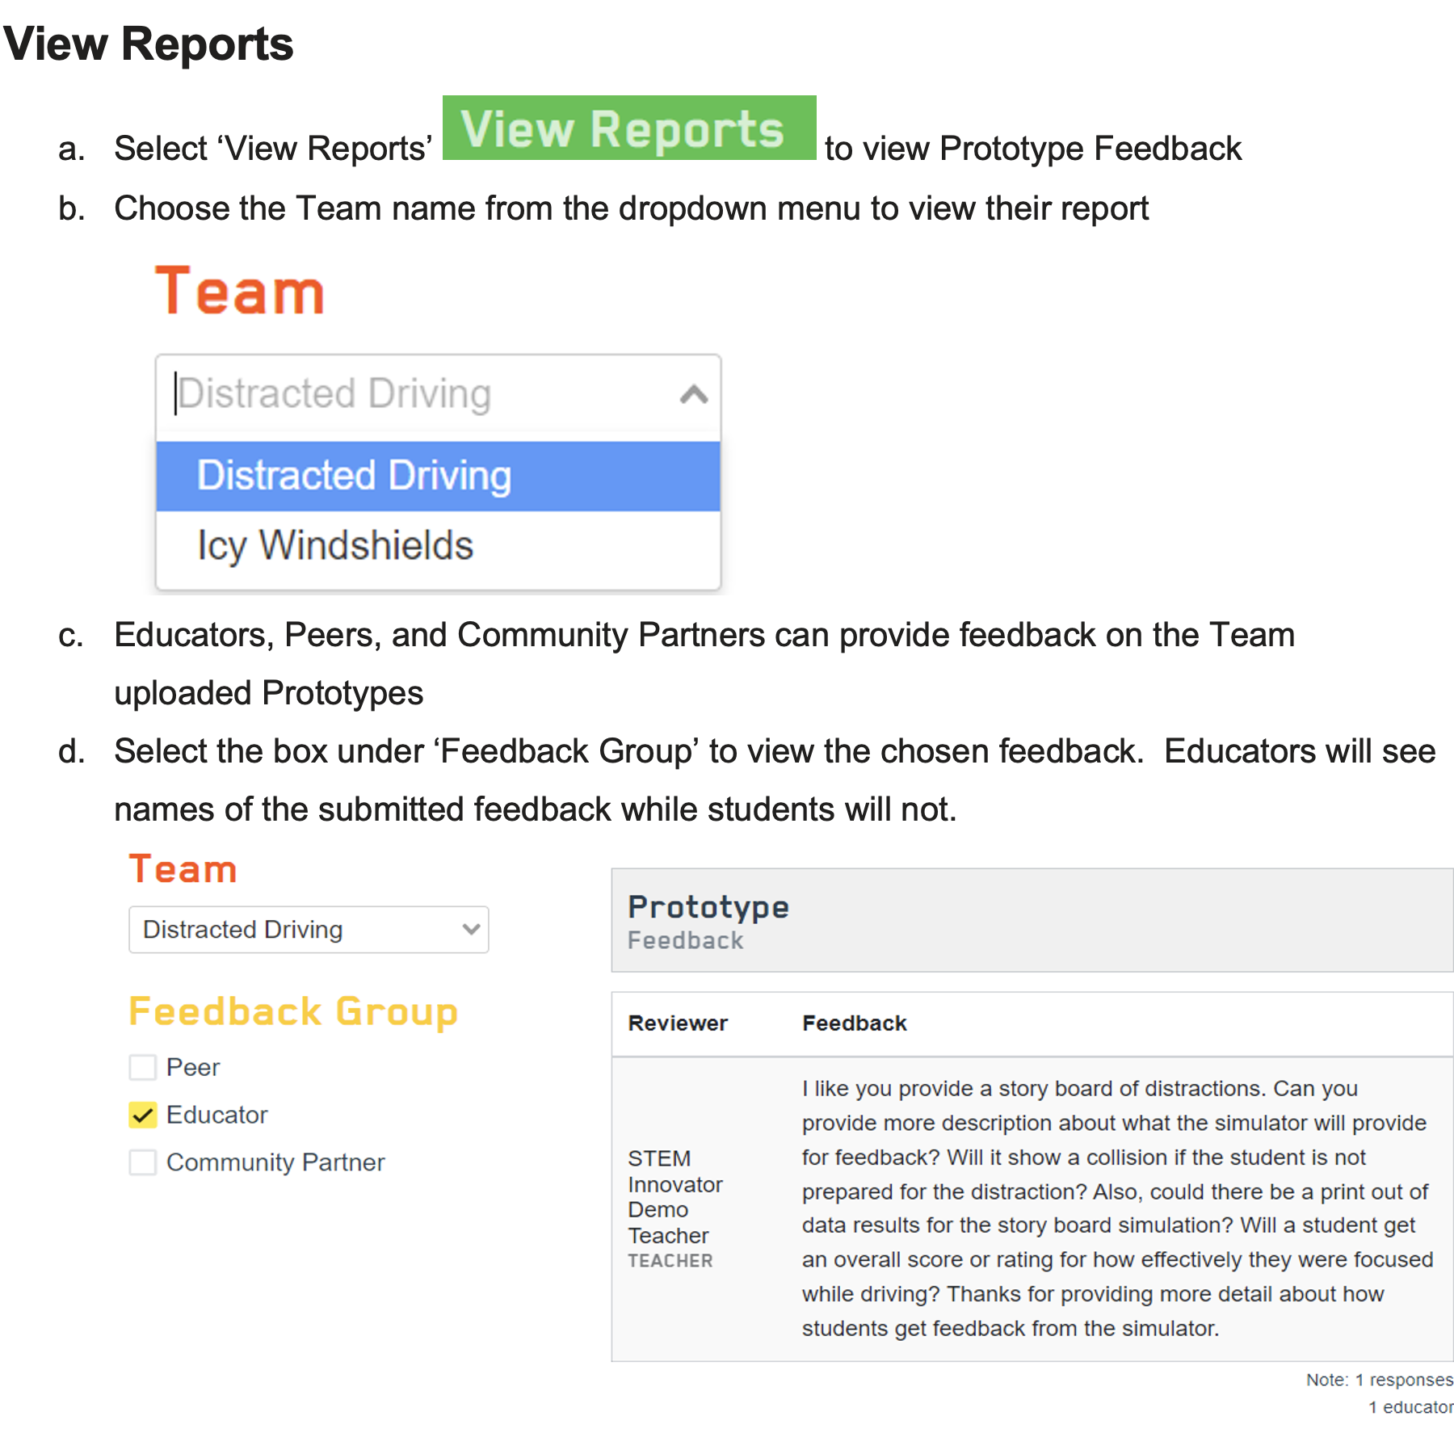Click the down chevron in the Team select box
This screenshot has height=1433, width=1454.
click(471, 930)
